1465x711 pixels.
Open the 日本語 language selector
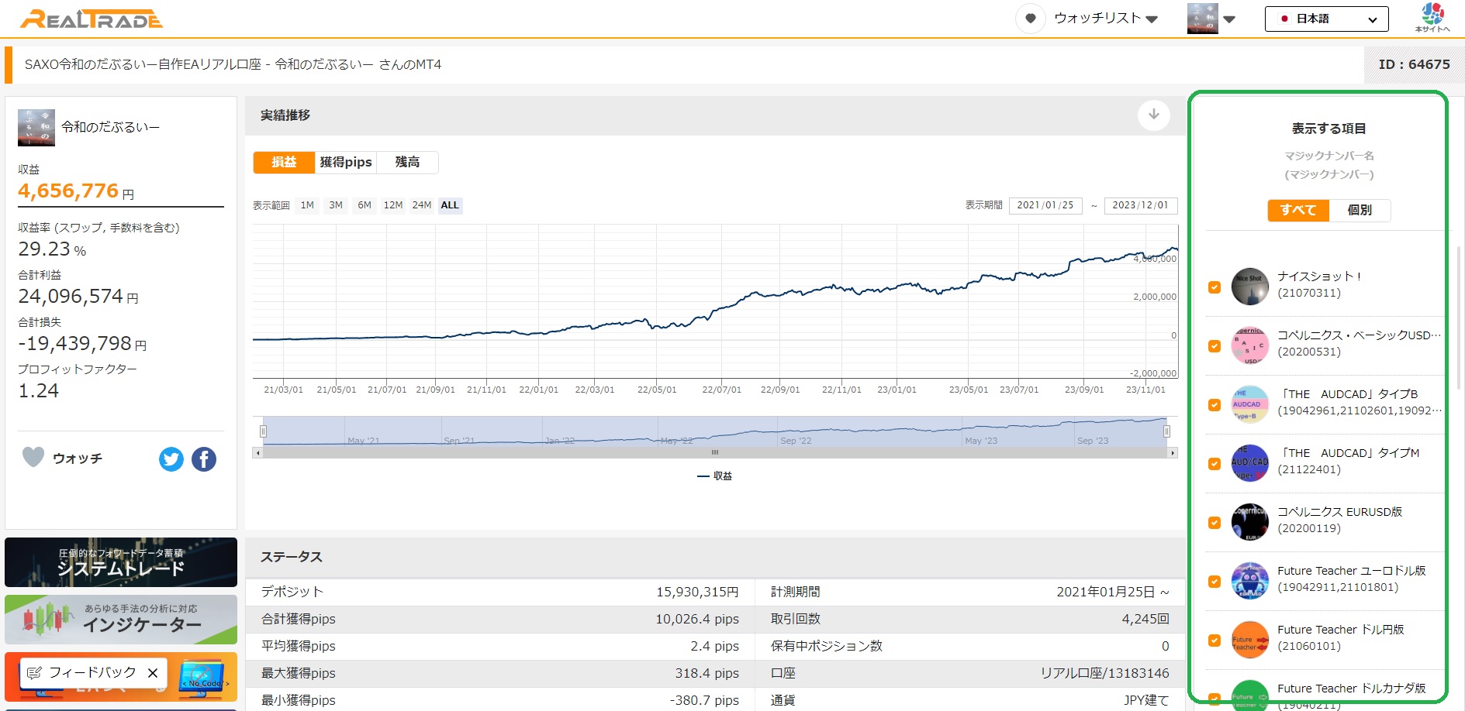pyautogui.click(x=1326, y=19)
